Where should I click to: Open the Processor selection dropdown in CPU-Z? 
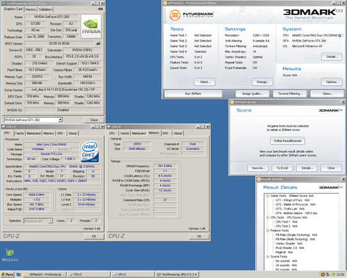50,221
